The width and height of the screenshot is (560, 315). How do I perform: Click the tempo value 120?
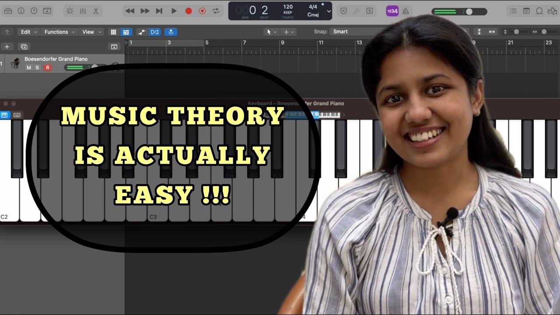(x=288, y=7)
